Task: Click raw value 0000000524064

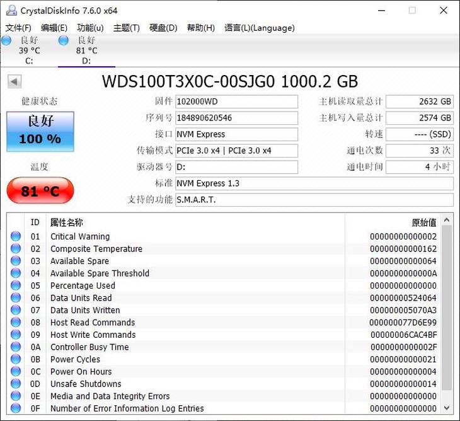Action: pos(403,297)
